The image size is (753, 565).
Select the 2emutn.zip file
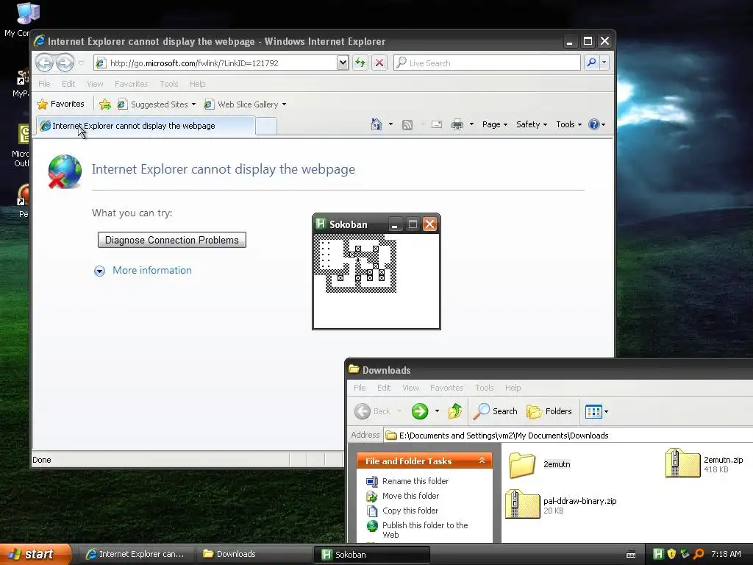(x=704, y=463)
